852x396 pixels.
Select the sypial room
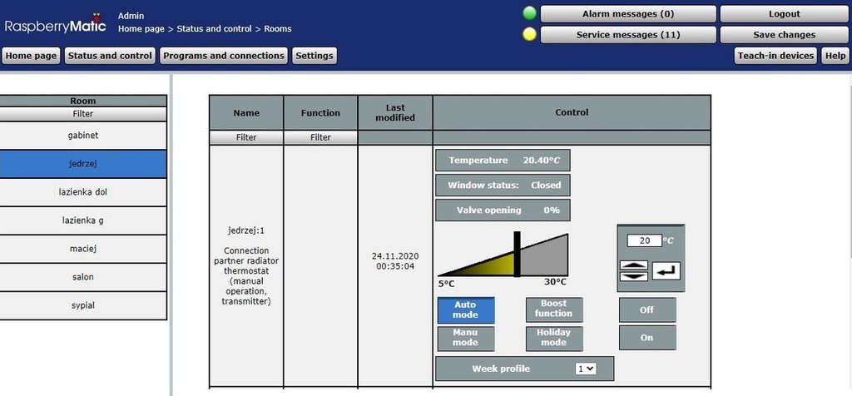(83, 304)
